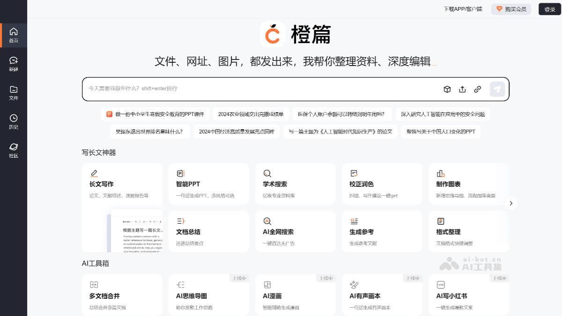Select suggestion 医保个人账户余额可以转结到明年用吗

(x=342, y=114)
